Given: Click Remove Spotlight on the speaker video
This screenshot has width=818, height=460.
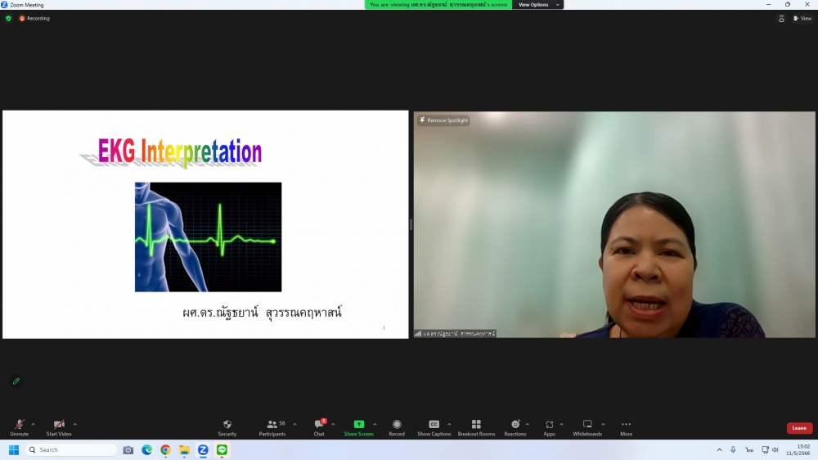Looking at the screenshot, I should point(444,120).
